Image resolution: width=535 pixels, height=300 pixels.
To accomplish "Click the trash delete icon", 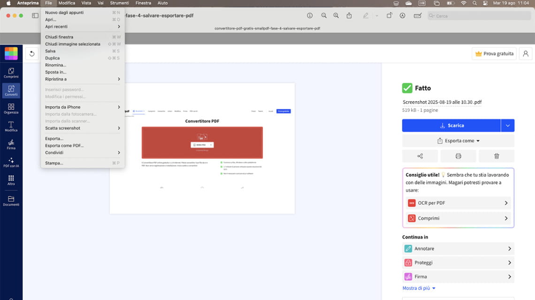I will tap(497, 156).
